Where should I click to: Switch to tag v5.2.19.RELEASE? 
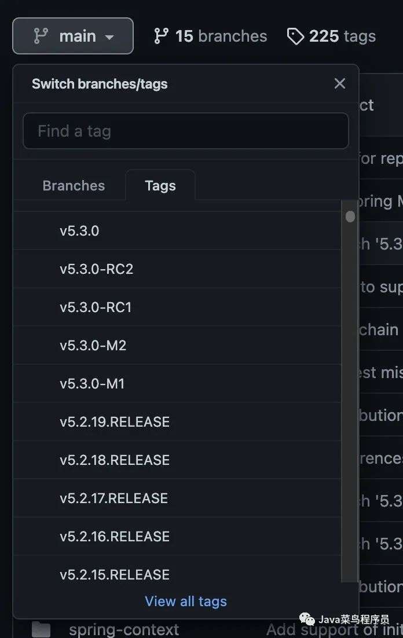tap(177, 421)
